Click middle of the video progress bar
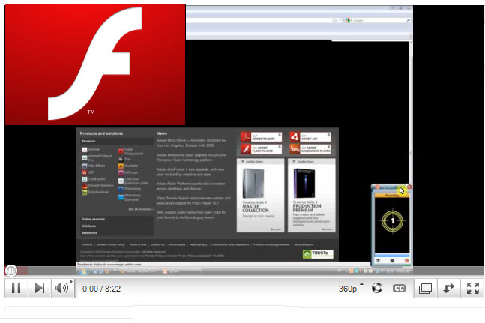Image resolution: width=485 pixels, height=323 pixels. pyautogui.click(x=244, y=271)
